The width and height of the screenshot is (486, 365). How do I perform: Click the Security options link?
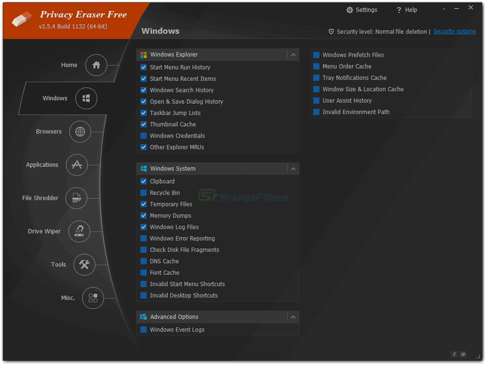454,32
